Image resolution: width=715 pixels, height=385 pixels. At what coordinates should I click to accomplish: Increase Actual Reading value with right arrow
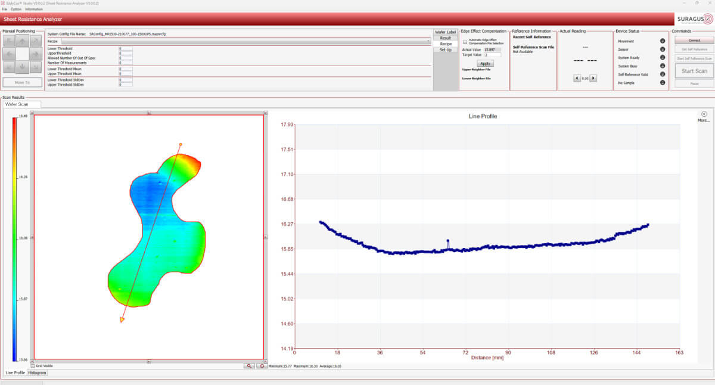coord(593,78)
